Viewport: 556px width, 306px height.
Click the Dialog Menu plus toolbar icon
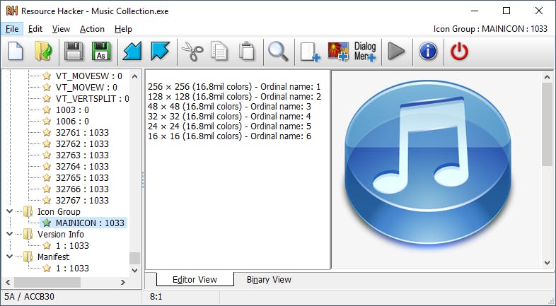pyautogui.click(x=365, y=52)
